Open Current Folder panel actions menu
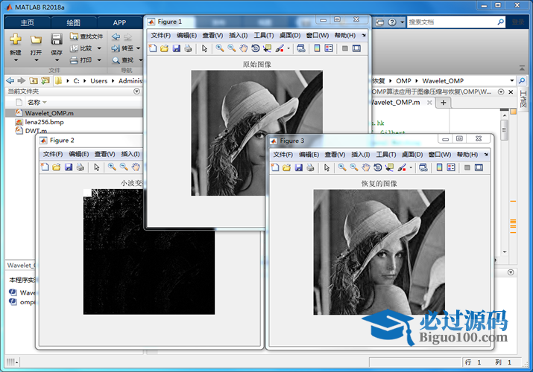Screen dimensions: 533x372 pos(136,92)
